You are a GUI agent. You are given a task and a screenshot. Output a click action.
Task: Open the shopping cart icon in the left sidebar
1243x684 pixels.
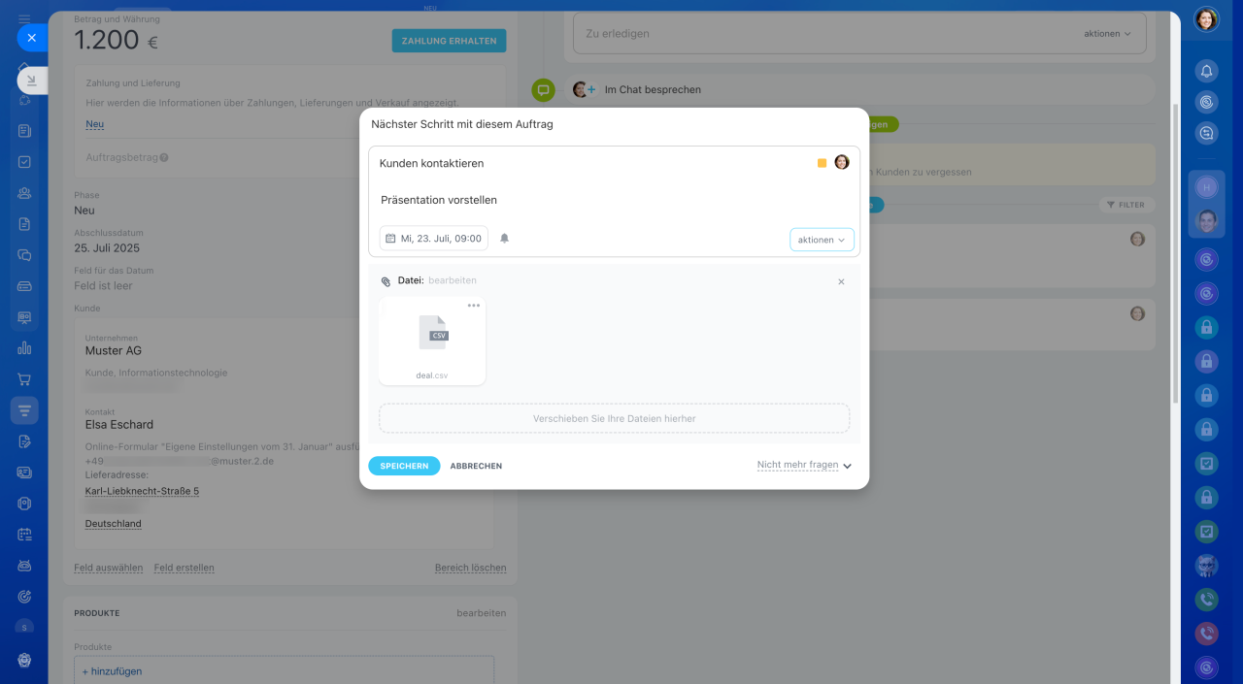(x=24, y=379)
